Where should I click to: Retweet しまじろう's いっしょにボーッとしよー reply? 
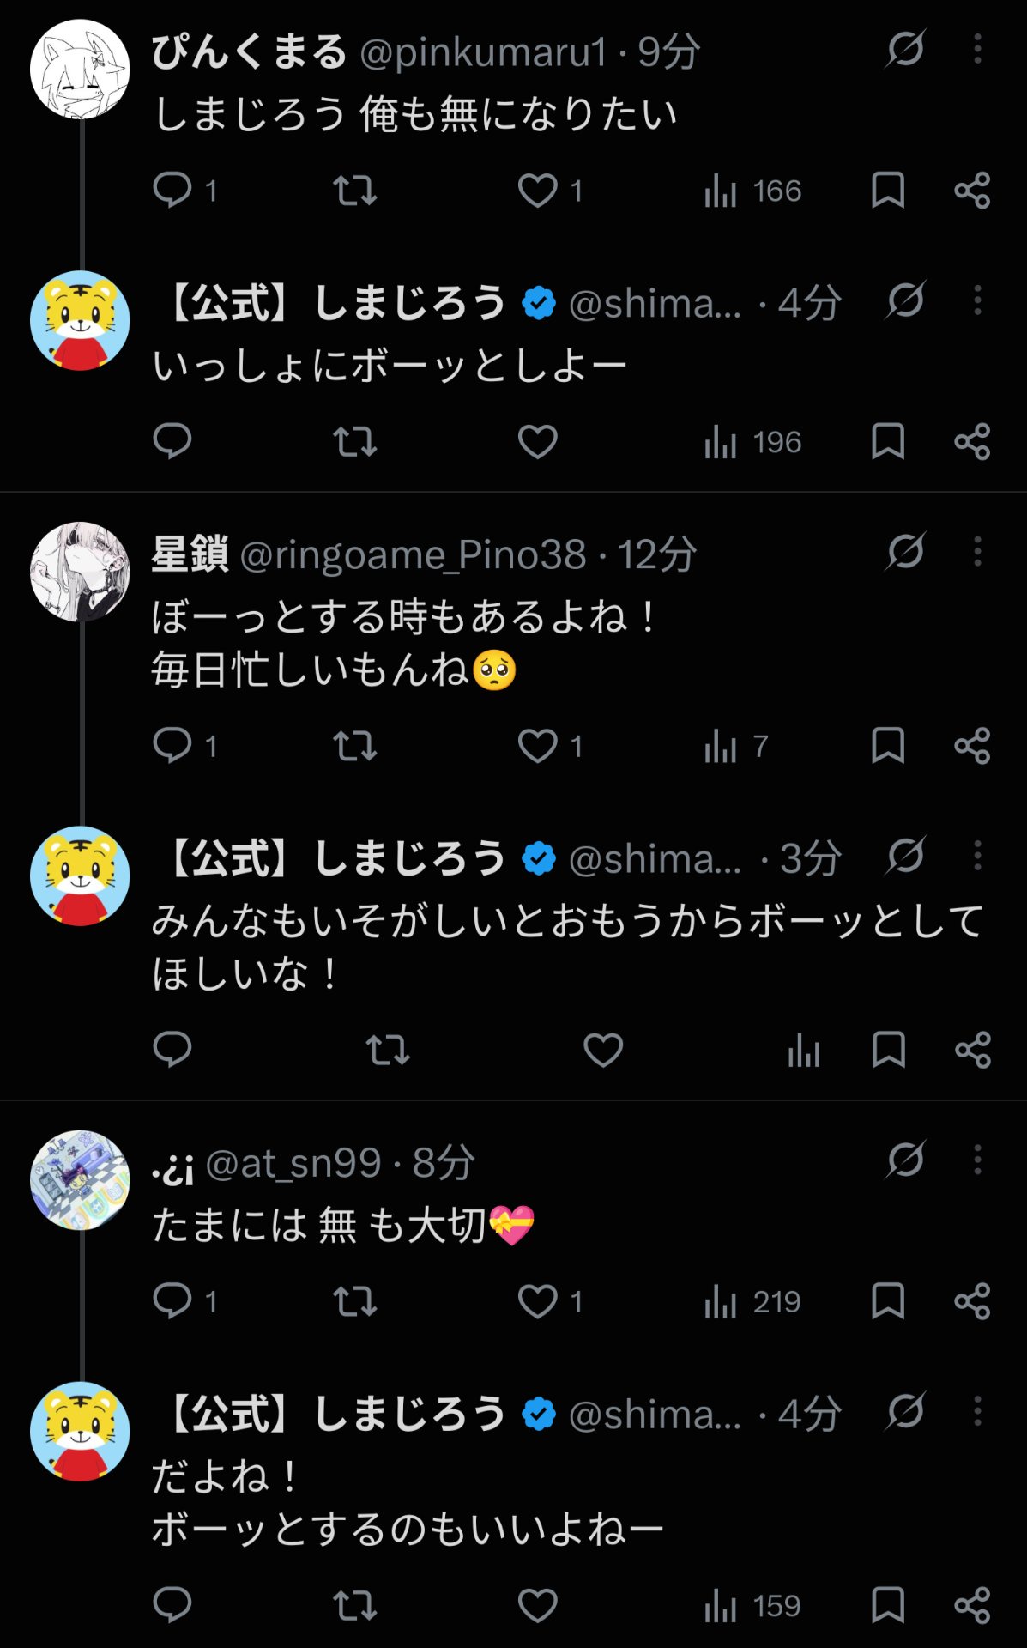355,442
